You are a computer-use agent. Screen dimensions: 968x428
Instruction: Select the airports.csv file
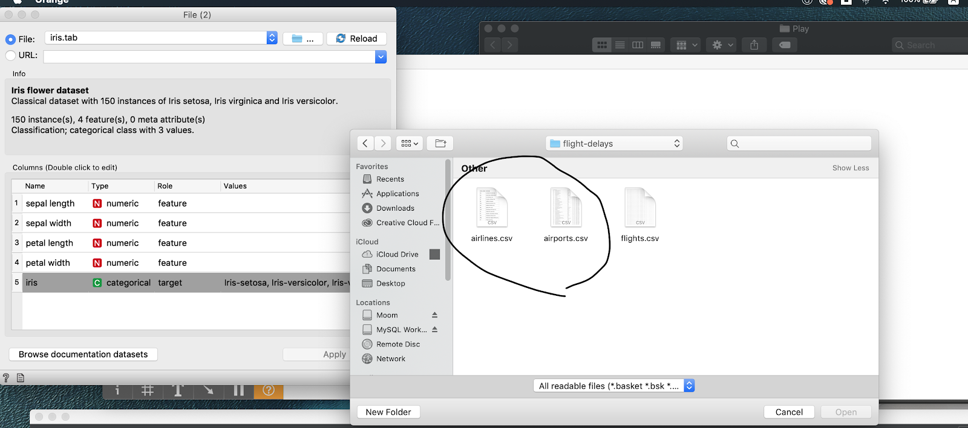click(x=566, y=215)
